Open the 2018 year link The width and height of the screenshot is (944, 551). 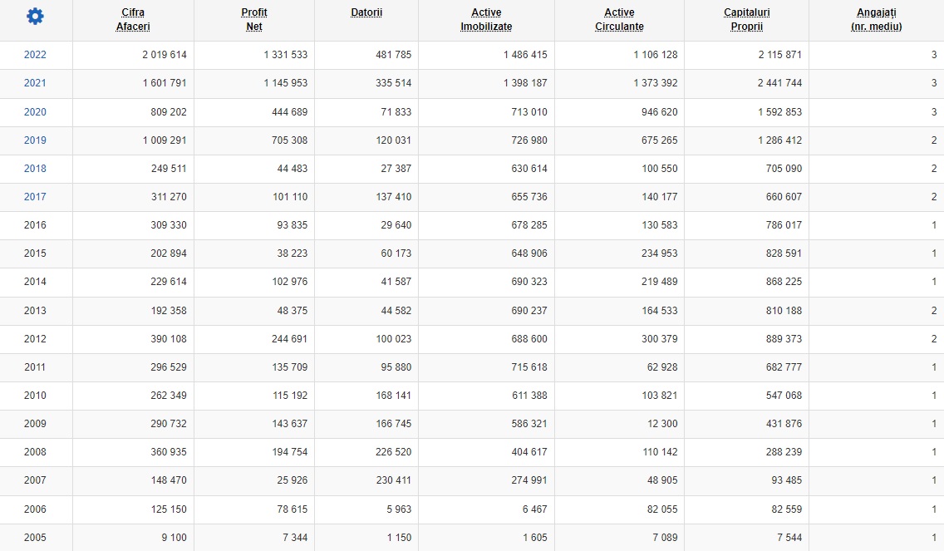coord(35,169)
